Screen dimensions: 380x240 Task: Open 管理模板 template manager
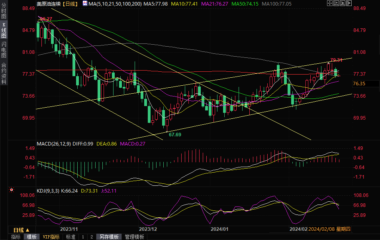tap(134, 237)
